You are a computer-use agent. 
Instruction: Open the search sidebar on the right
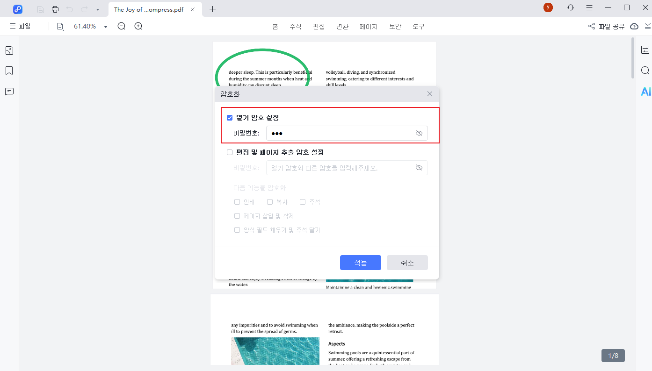point(645,70)
